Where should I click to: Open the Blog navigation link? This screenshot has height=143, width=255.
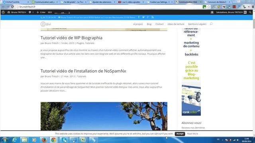coord(149,24)
